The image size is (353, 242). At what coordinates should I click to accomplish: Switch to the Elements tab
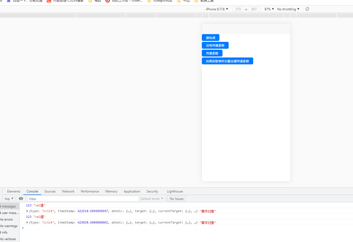click(x=14, y=191)
